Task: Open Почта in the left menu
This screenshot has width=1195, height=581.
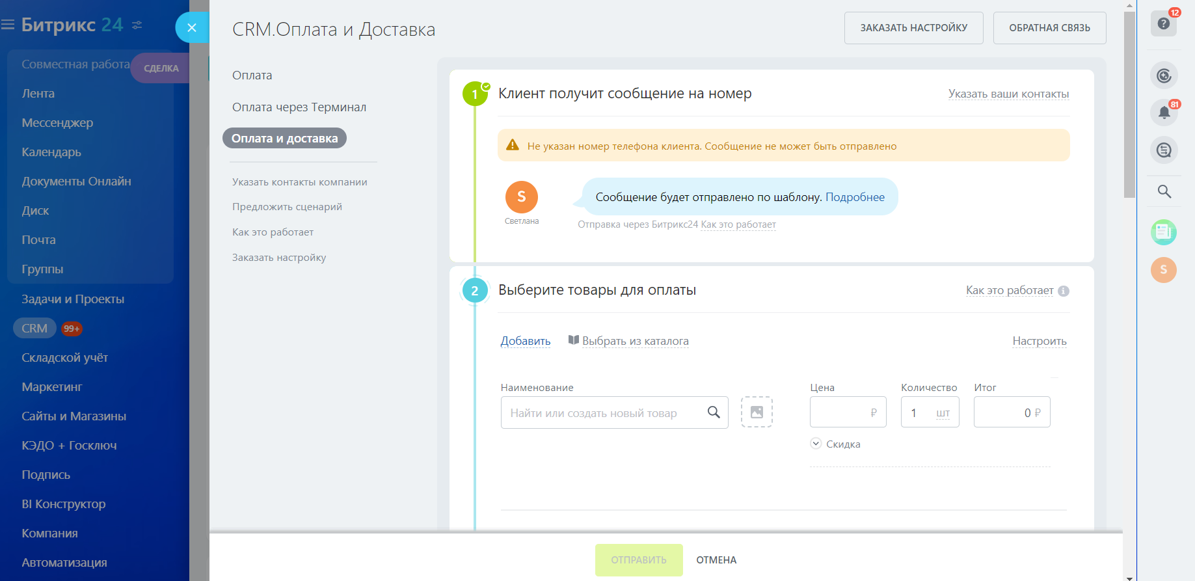Action: (38, 240)
